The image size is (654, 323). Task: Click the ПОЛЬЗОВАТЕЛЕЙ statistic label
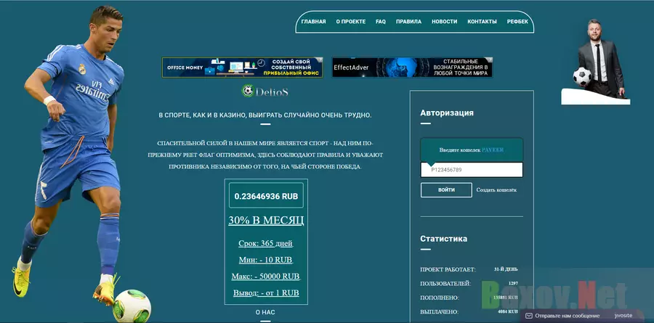click(x=445, y=284)
